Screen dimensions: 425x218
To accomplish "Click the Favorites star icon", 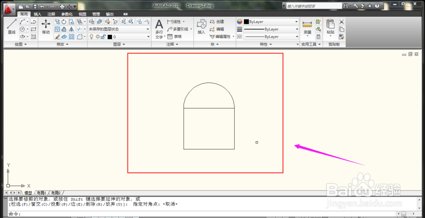I will point(370,6).
